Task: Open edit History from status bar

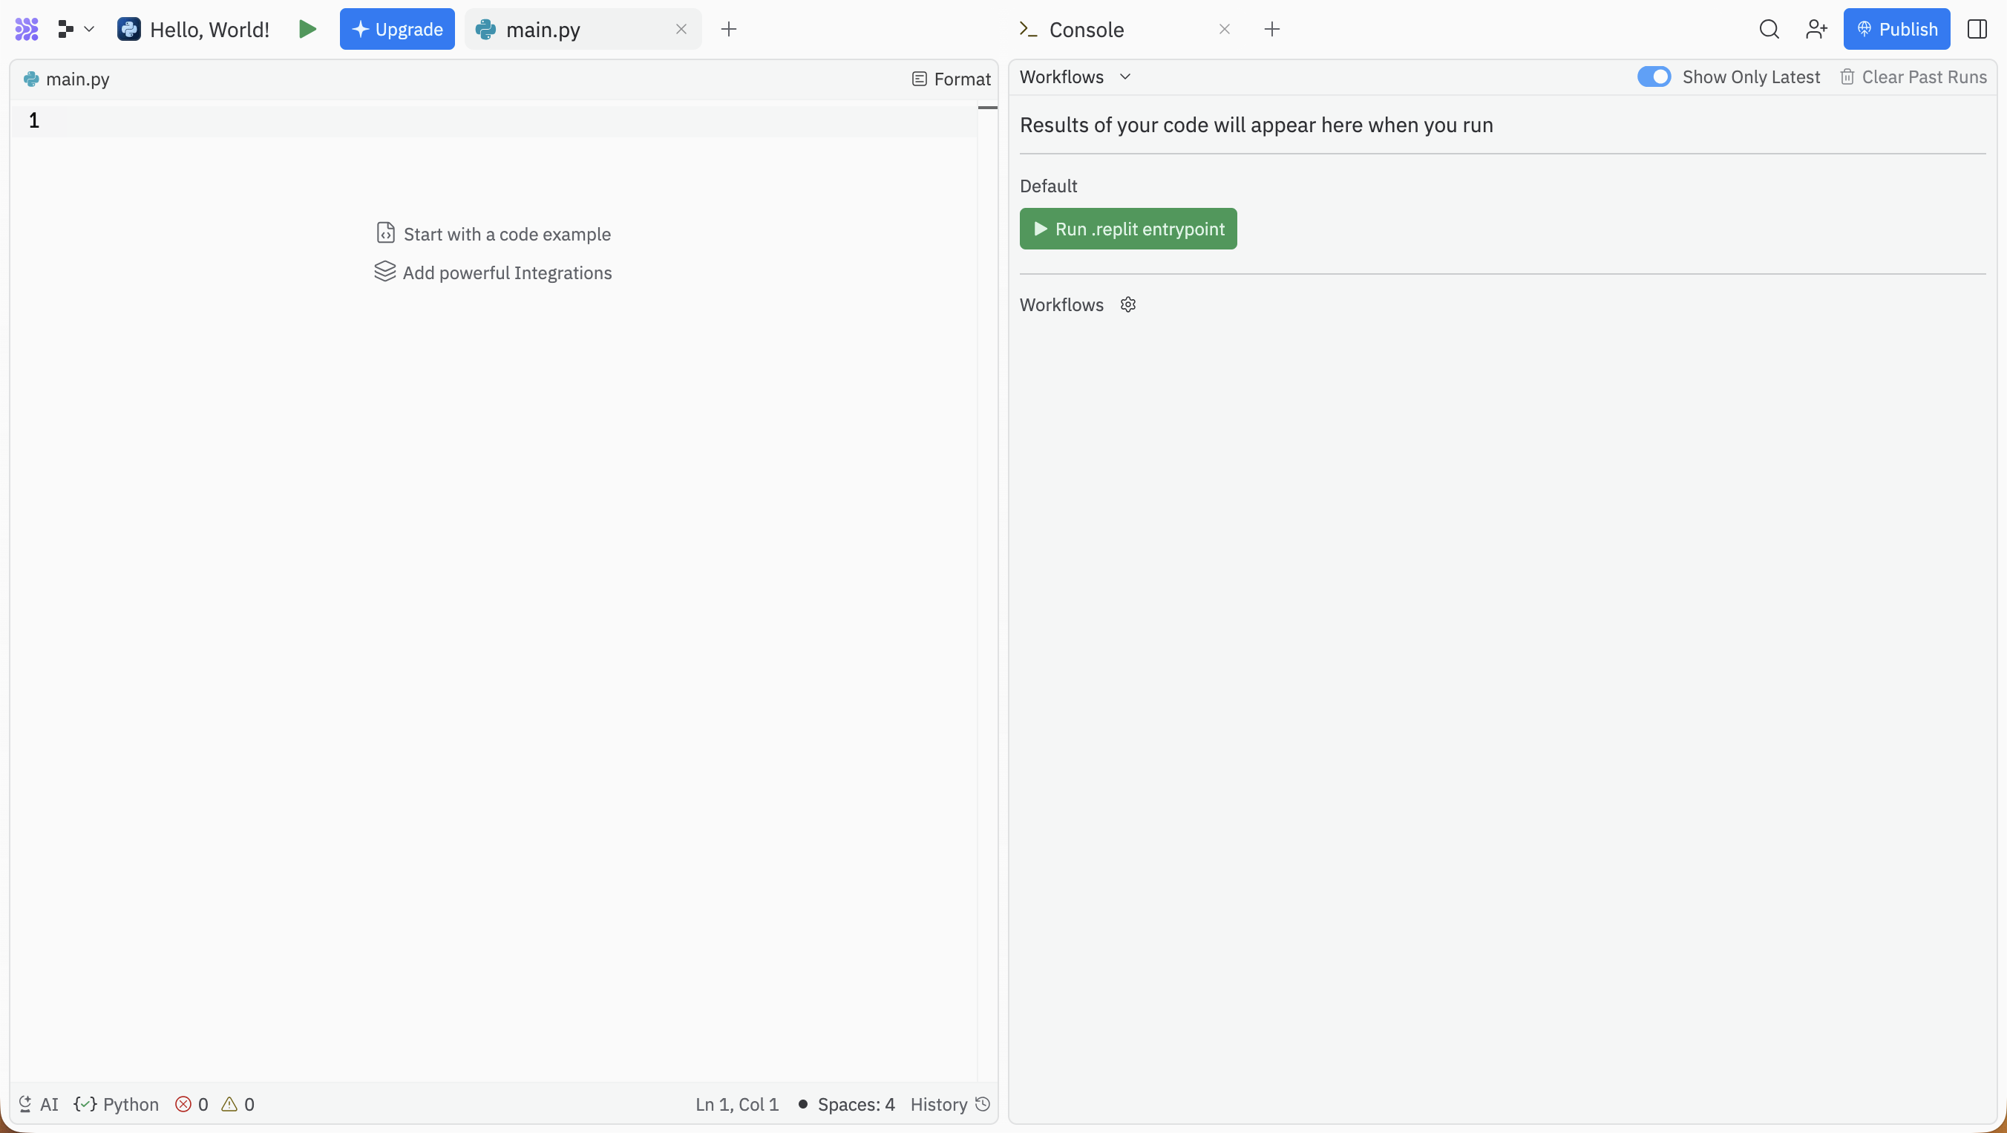Action: pos(949,1104)
